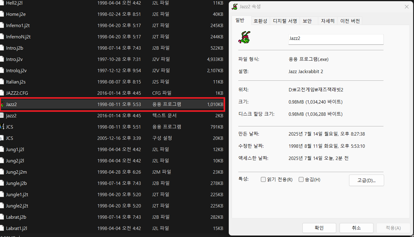Select the jazz2 file dated 2016-01-14 오후 4:45
Image resolution: width=414 pixels, height=237 pixels.
coord(11,115)
